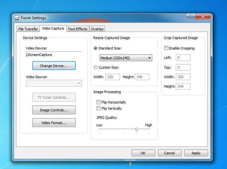
Task: Expand the Video Source dropdown
Action: pos(54,83)
